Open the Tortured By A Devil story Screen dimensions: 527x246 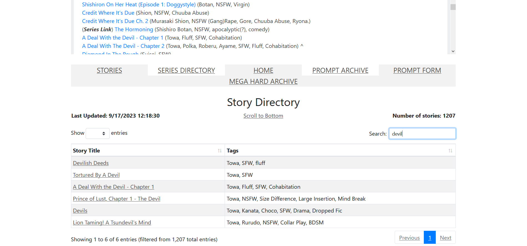click(x=96, y=175)
